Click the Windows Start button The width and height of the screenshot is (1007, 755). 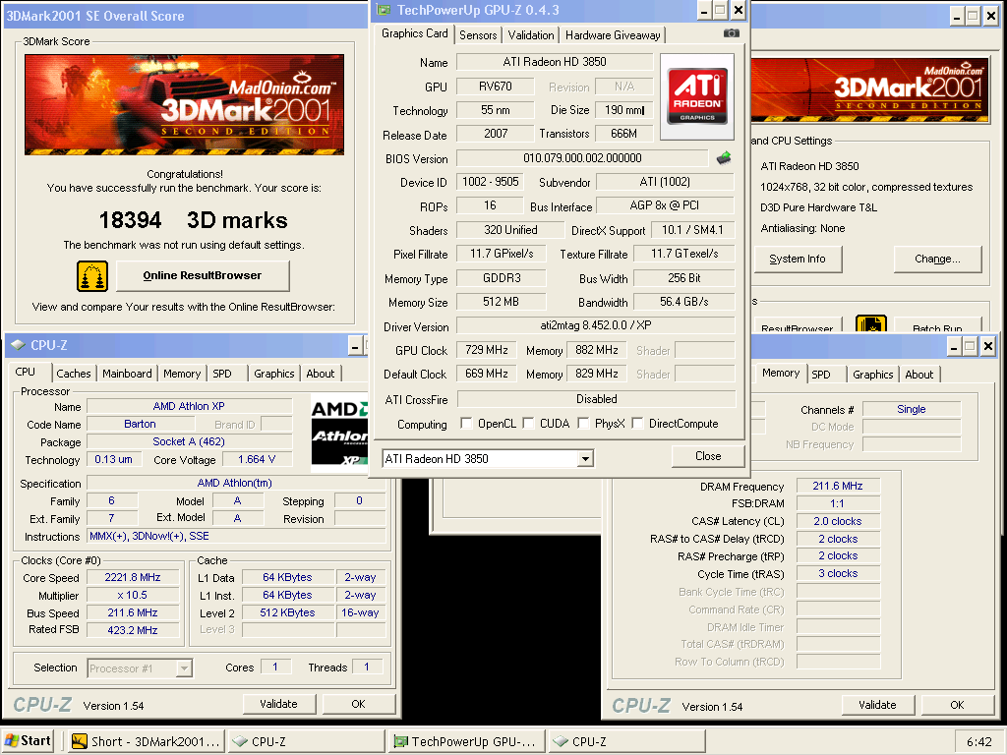pyautogui.click(x=28, y=741)
